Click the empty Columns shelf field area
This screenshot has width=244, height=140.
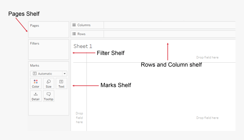169,25
